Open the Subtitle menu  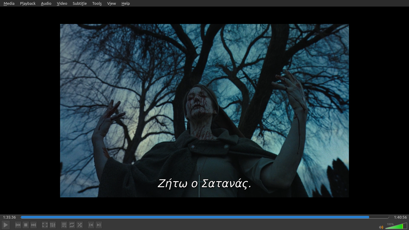pos(80,3)
